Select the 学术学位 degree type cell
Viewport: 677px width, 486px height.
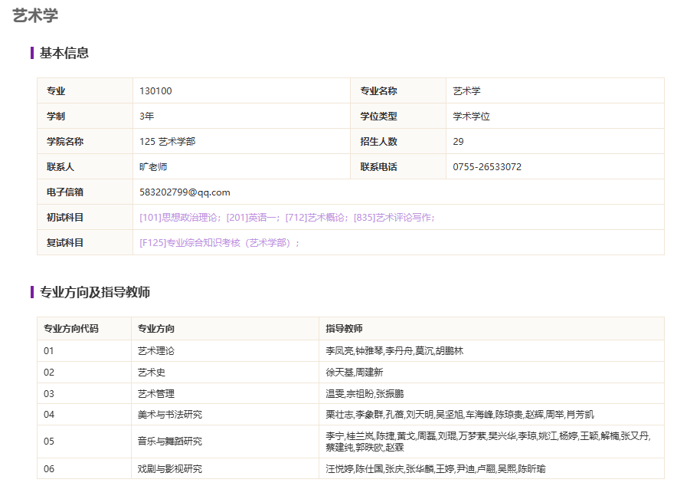click(471, 117)
